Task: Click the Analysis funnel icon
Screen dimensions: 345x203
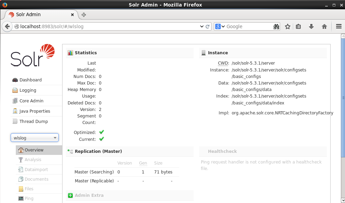Action: pos(21,160)
